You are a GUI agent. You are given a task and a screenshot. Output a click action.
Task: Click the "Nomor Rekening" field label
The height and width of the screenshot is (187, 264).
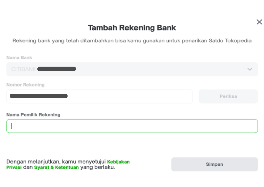[25, 85]
